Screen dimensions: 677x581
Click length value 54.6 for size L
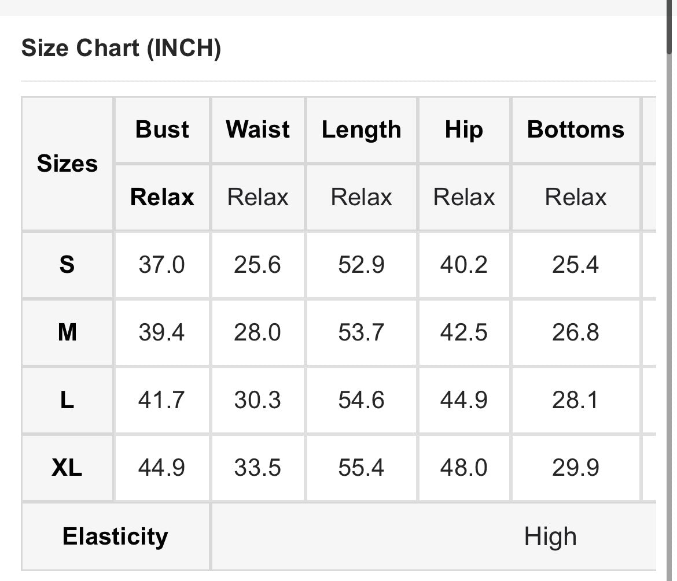point(361,400)
